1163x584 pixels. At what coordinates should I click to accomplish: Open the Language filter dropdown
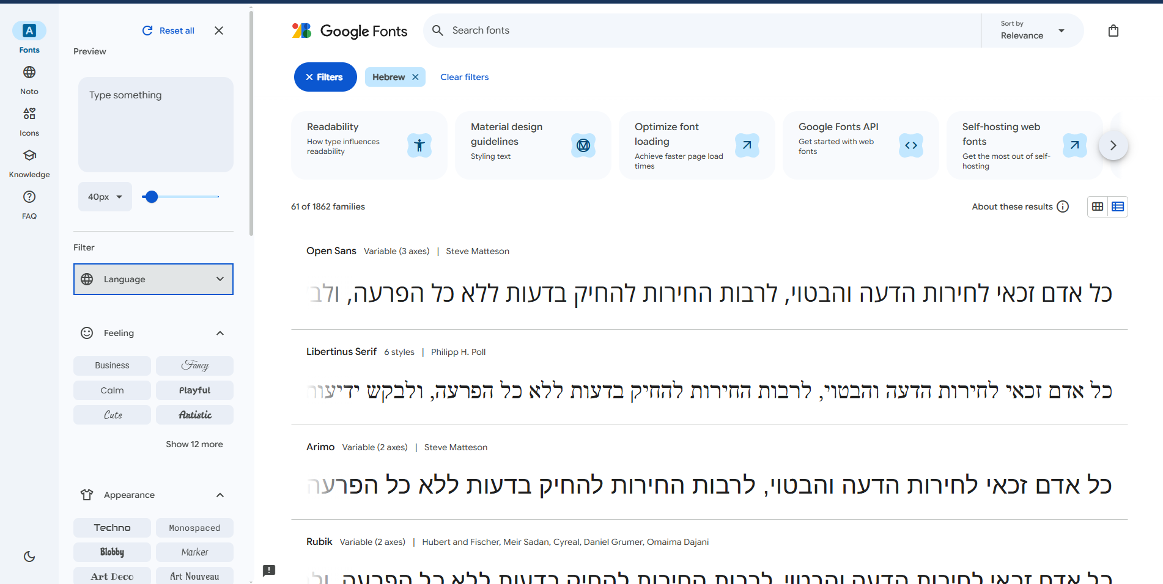point(153,279)
